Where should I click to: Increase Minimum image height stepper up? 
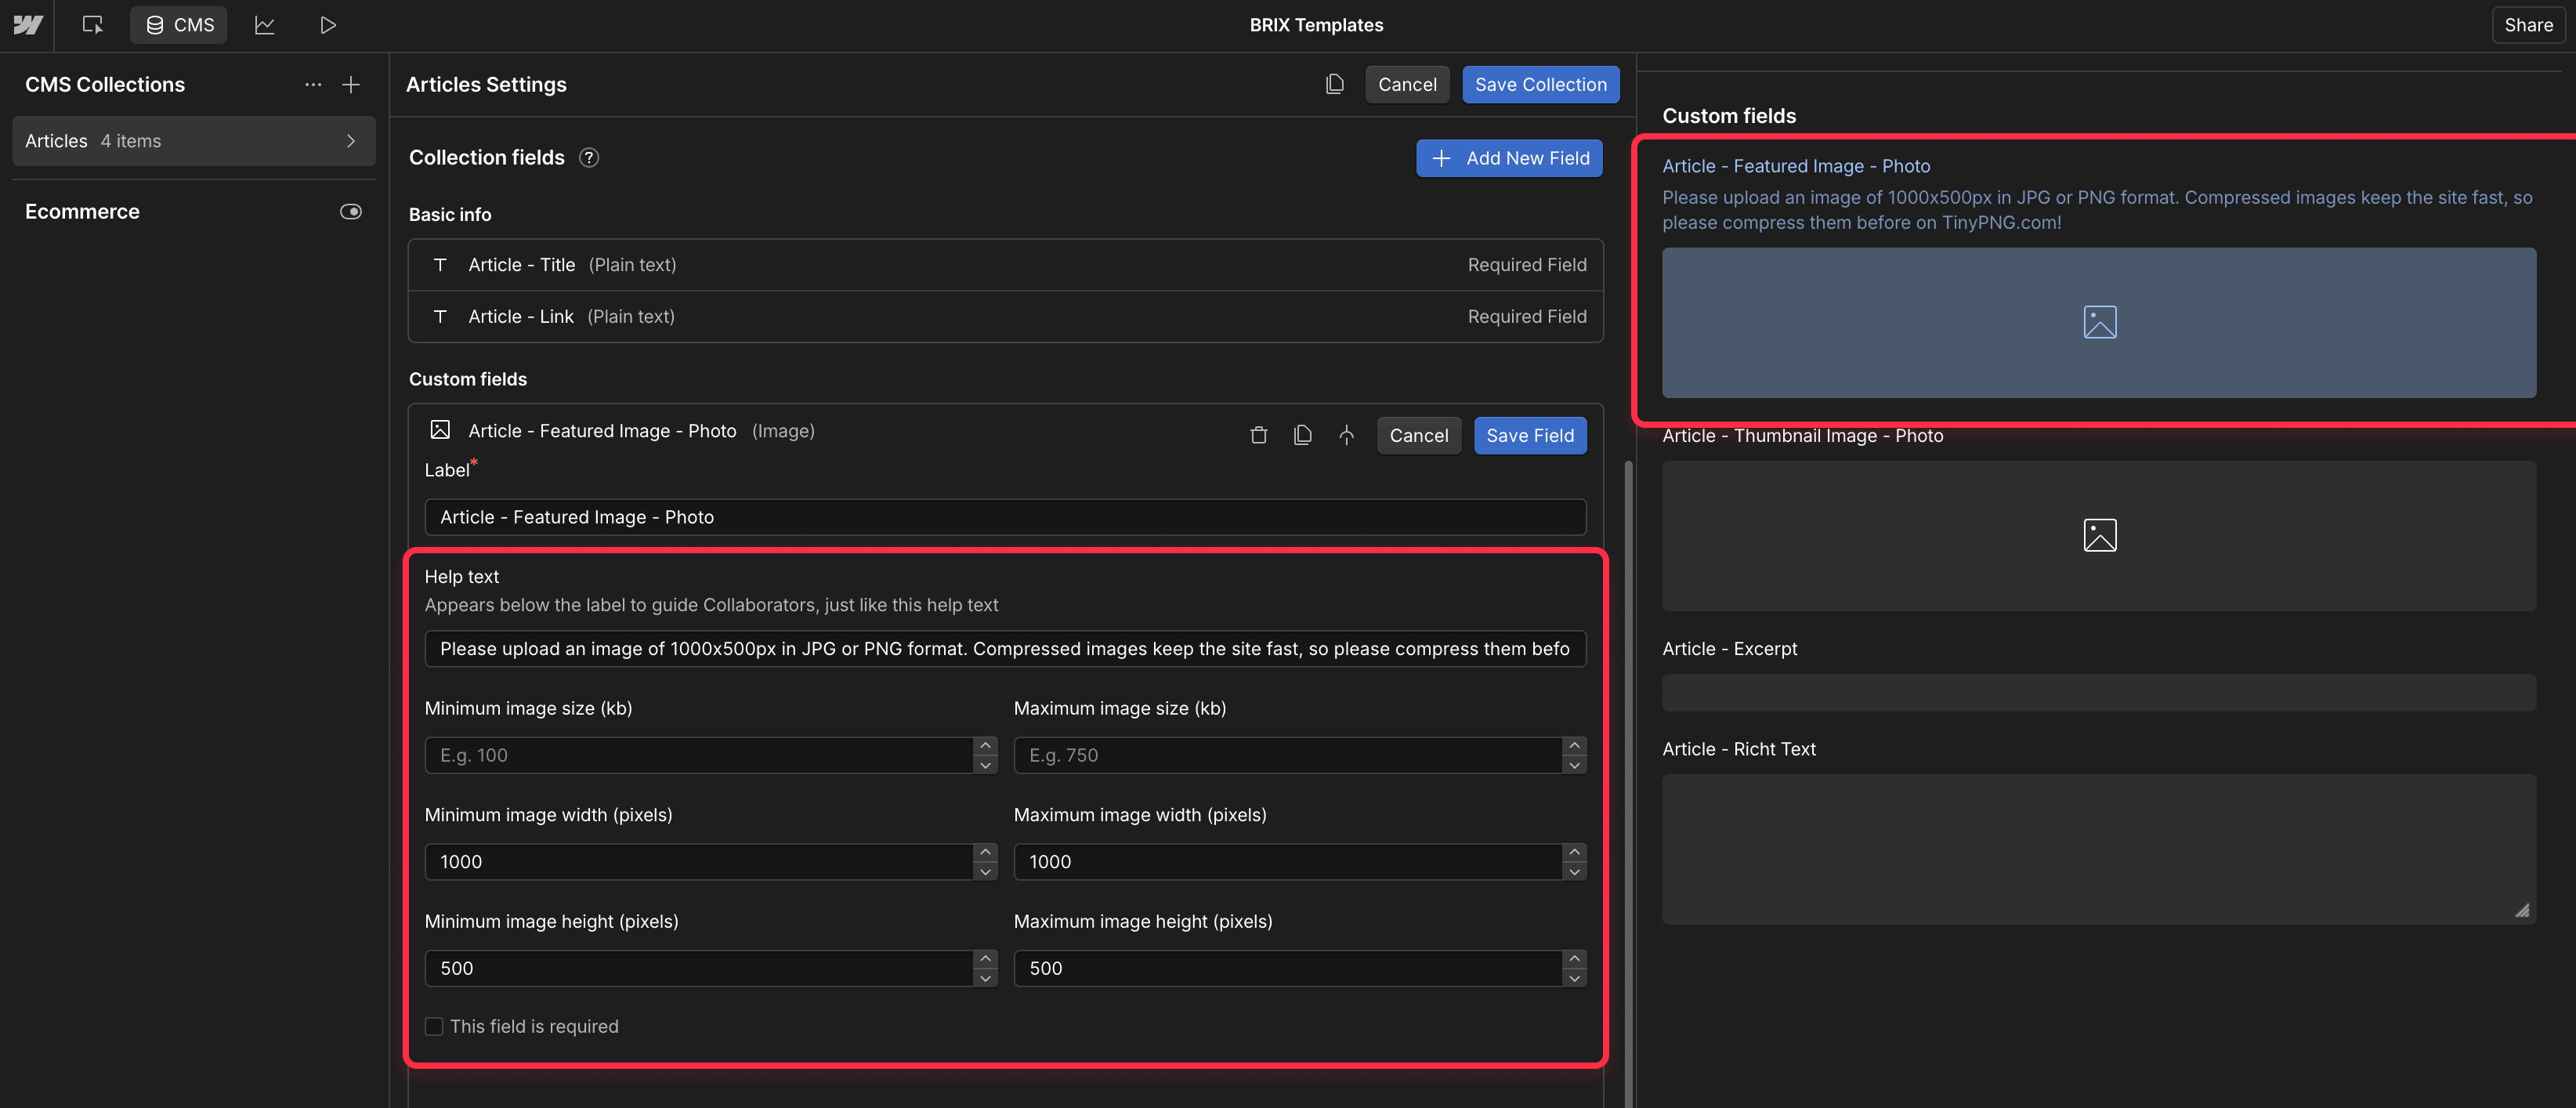(985, 959)
